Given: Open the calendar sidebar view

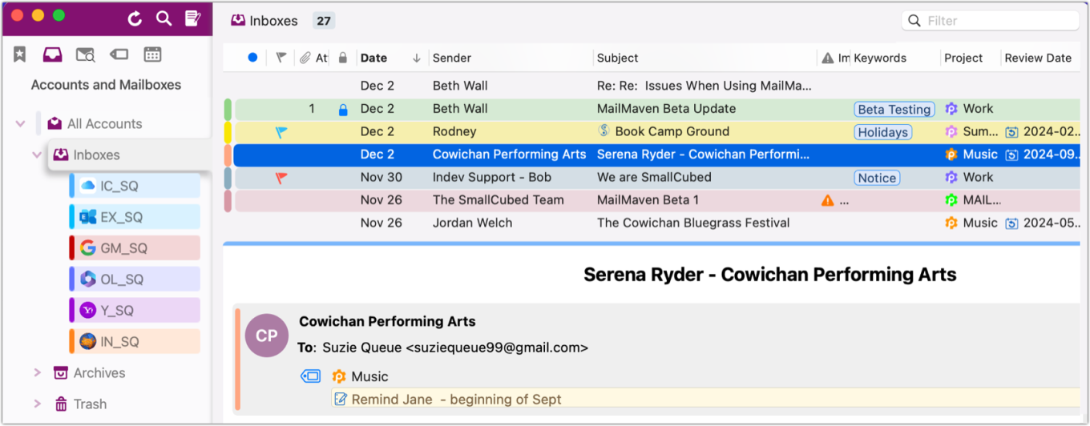Looking at the screenshot, I should click(x=152, y=54).
